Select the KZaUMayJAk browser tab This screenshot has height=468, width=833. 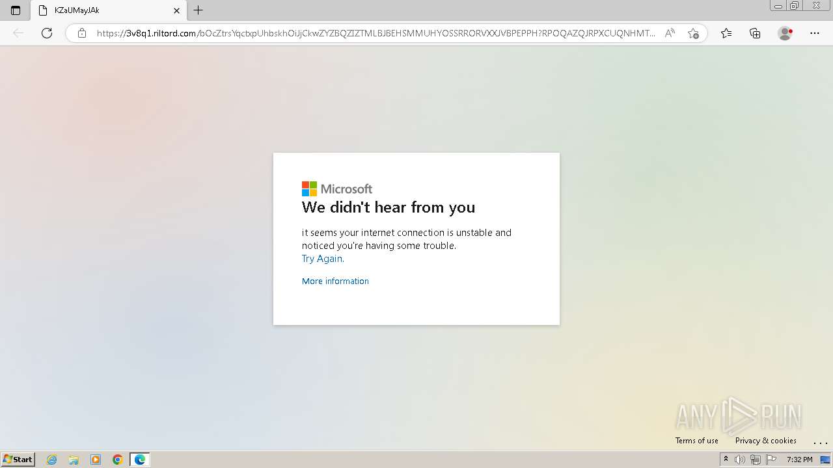pyautogui.click(x=108, y=10)
